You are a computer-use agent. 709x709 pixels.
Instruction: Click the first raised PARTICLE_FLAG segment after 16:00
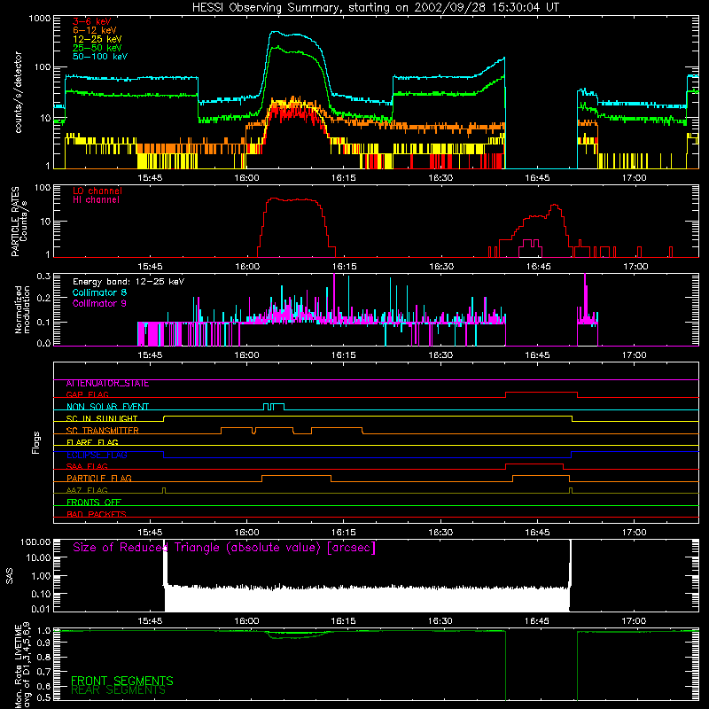point(296,476)
